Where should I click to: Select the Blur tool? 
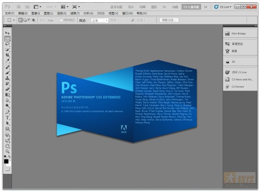click(7, 100)
